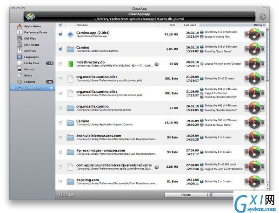Click the scroll down arrow of the file list
Screen dimensions: 279x213
click(268, 188)
